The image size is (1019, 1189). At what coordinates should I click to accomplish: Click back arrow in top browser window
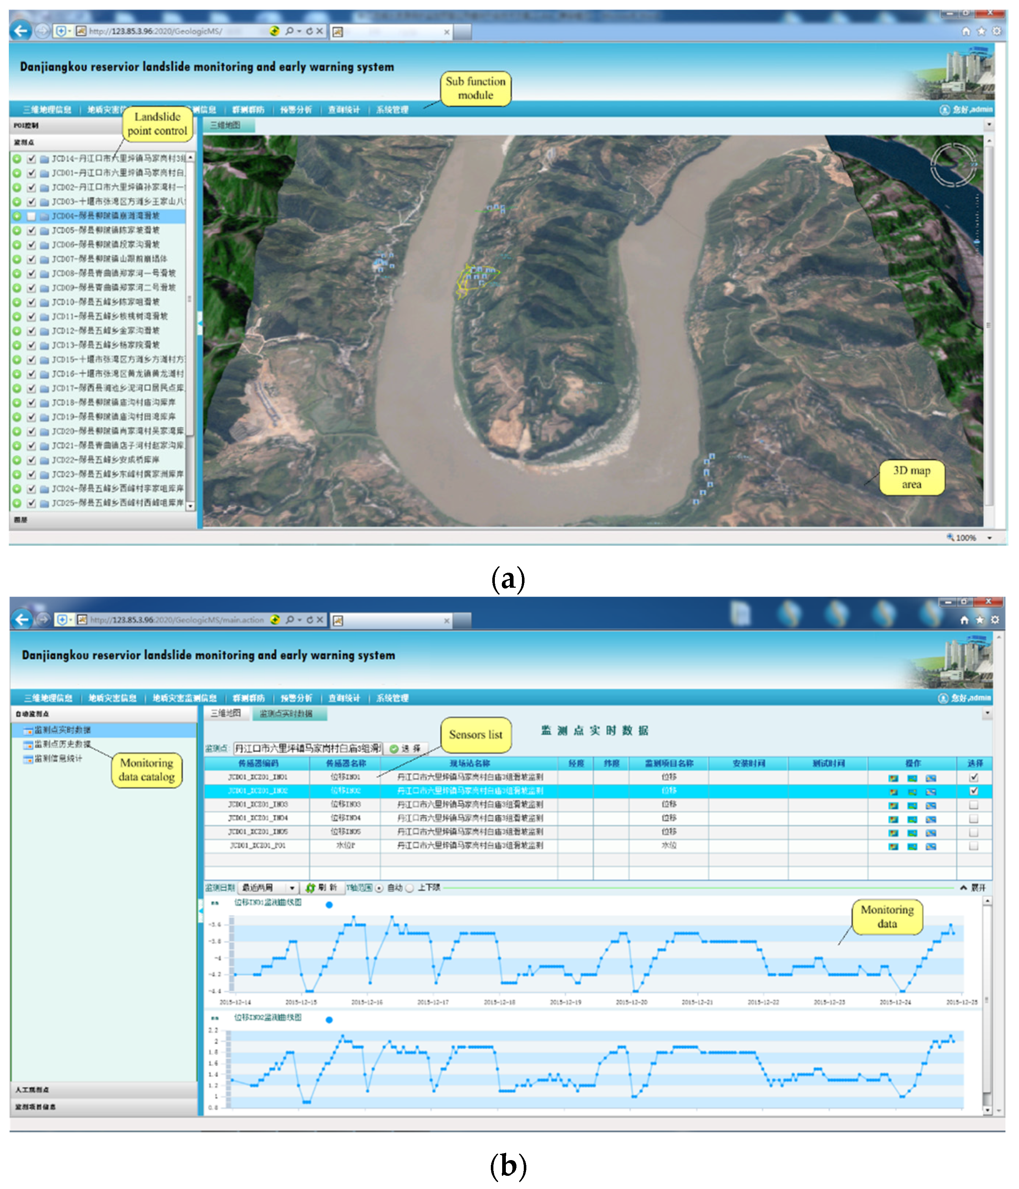[x=20, y=30]
